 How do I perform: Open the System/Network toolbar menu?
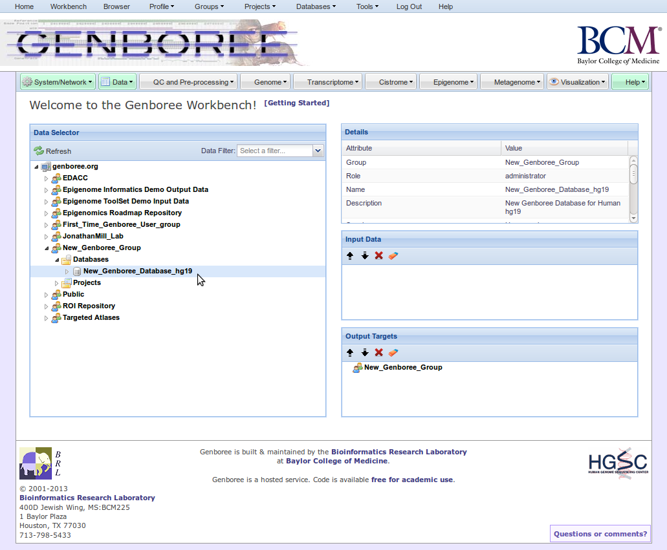pos(58,82)
